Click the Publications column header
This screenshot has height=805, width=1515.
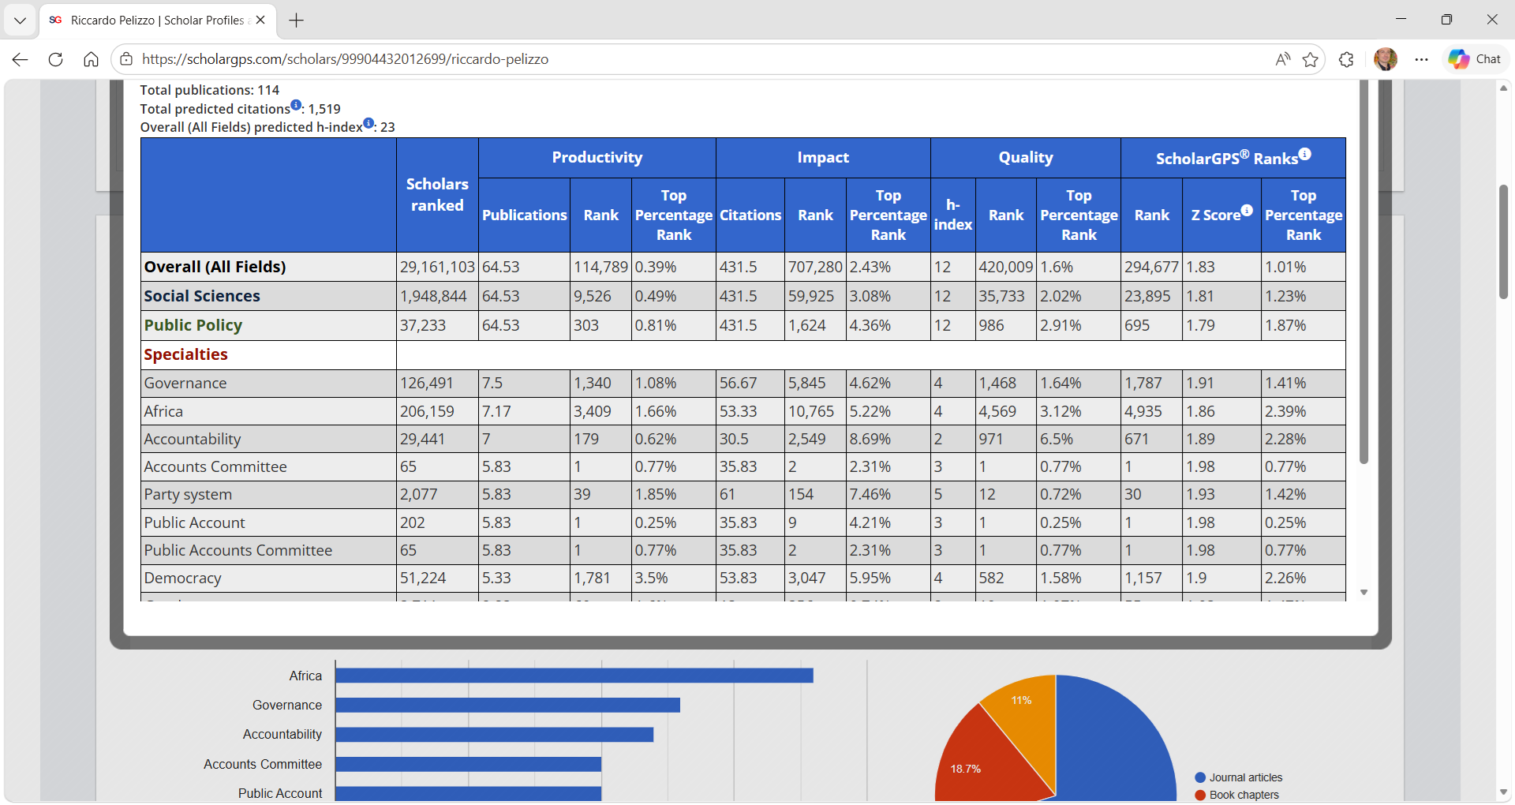pos(525,215)
